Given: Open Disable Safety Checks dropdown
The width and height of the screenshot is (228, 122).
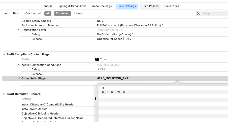Looking at the screenshot, I should [100, 21].
